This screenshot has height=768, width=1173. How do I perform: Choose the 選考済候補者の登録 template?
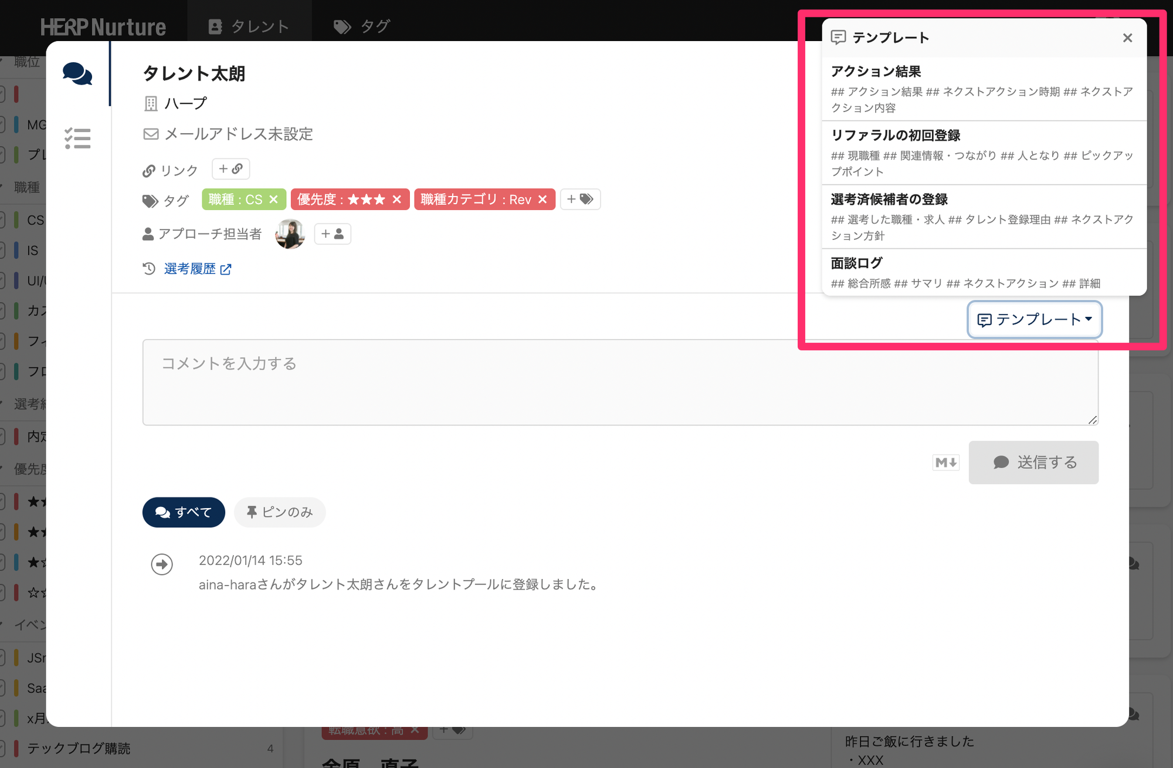984,217
